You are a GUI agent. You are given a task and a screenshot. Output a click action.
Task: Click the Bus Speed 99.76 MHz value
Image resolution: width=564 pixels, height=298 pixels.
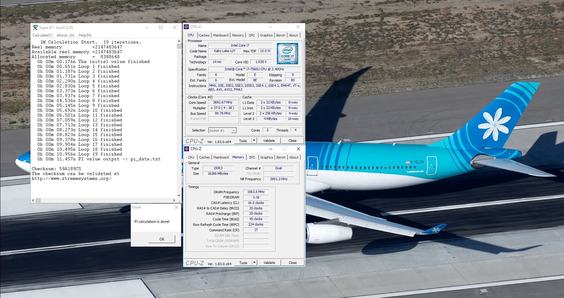point(223,113)
